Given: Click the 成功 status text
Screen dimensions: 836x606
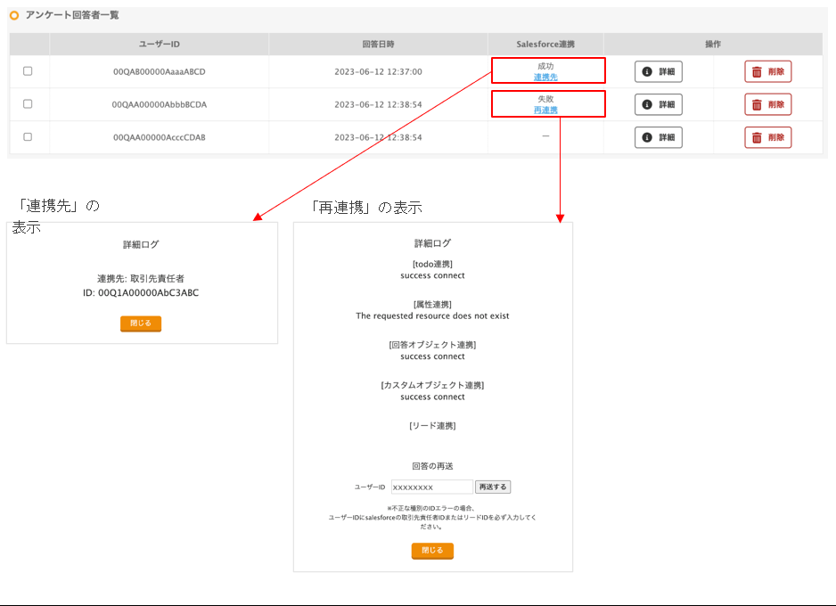Looking at the screenshot, I should (x=545, y=66).
